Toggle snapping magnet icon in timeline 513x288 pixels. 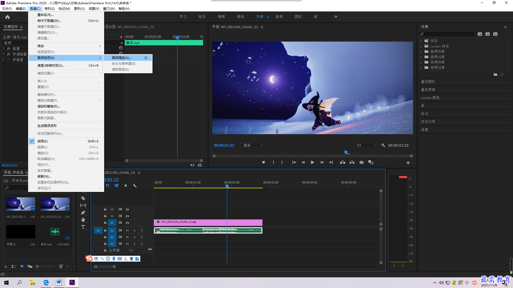(107, 186)
